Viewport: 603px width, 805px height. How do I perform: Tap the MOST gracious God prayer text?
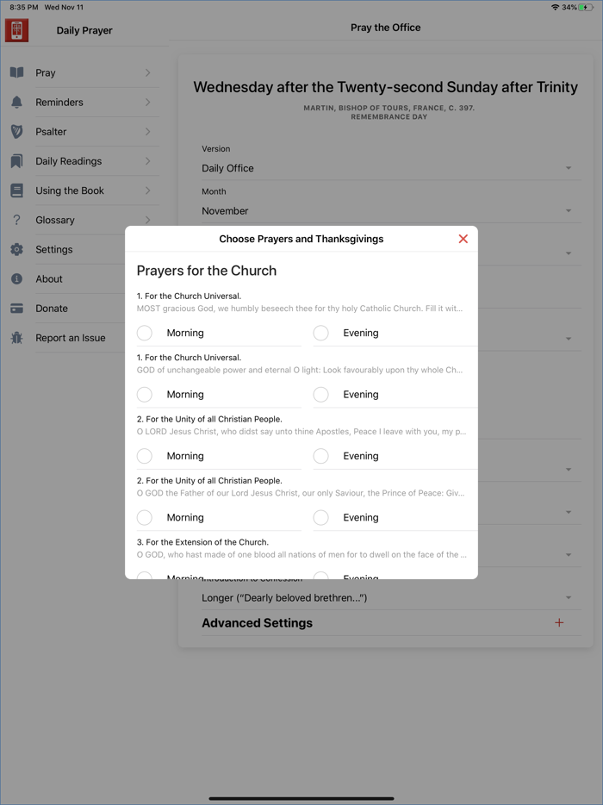300,309
